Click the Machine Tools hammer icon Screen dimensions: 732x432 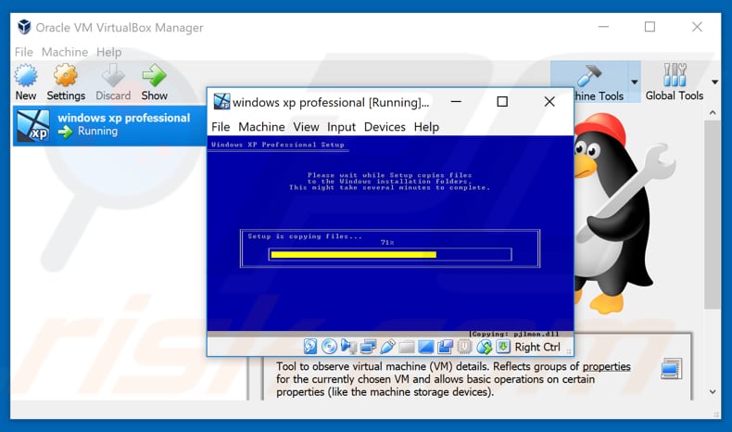pos(590,76)
